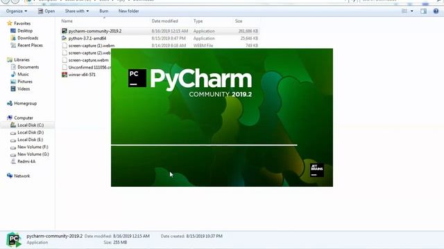
Task: Open the Redmi 4A device
Action: [26, 161]
